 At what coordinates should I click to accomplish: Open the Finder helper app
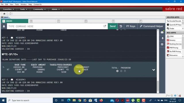click(x=170, y=29)
